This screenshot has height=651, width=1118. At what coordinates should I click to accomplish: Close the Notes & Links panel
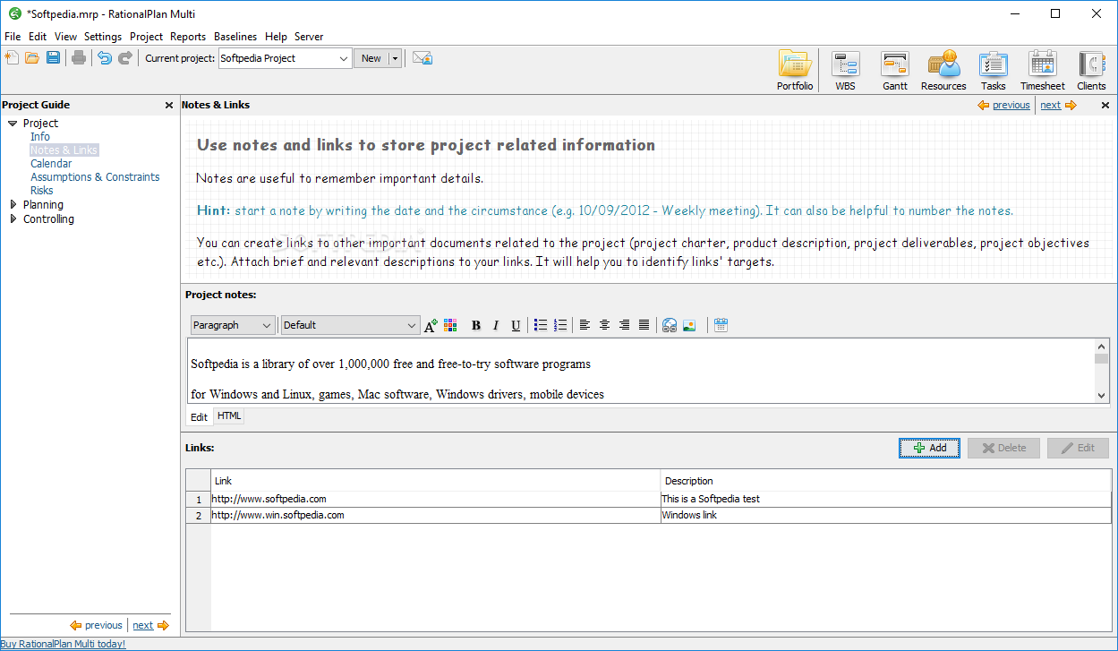[x=1105, y=105]
